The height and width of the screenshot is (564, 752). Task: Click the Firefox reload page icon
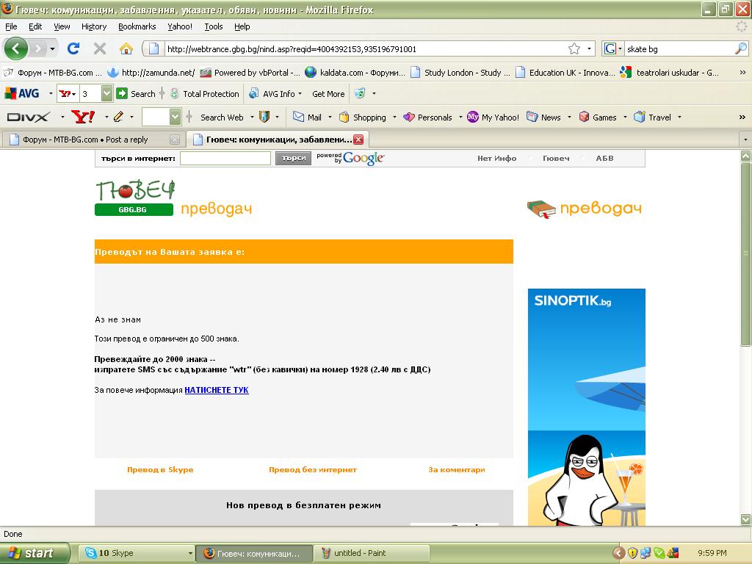tap(73, 48)
